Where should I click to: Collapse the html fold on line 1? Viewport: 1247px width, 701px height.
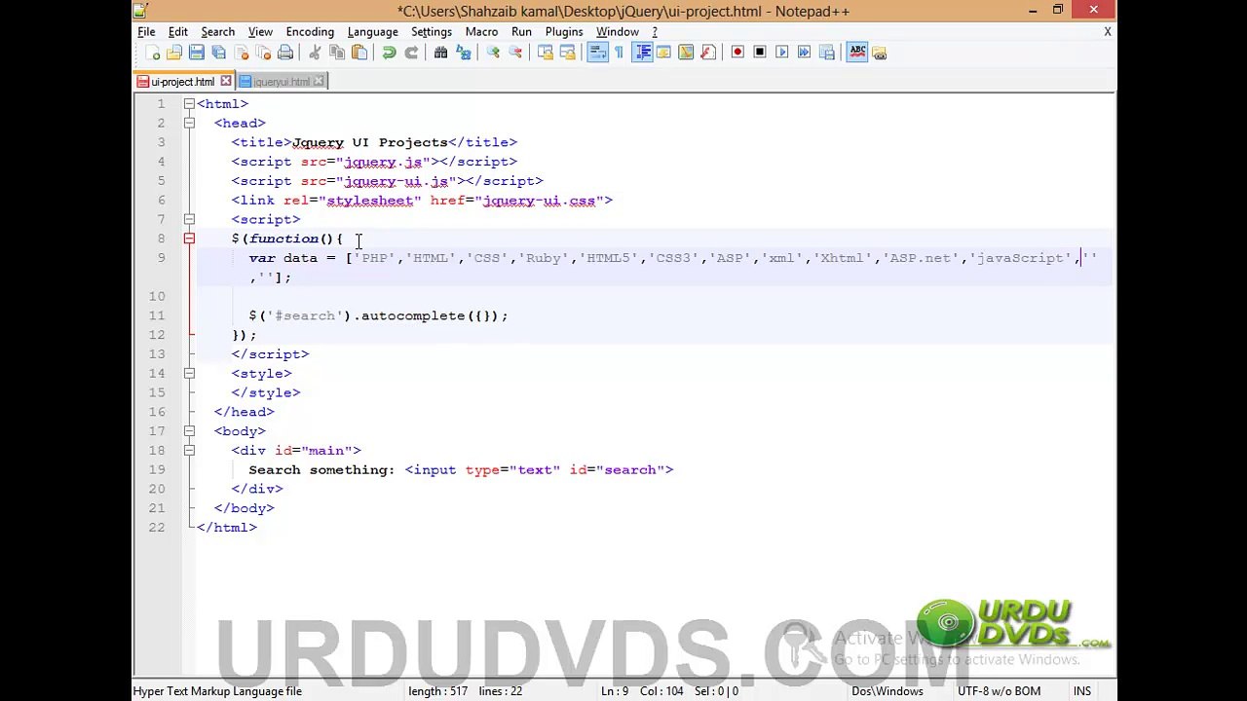click(189, 104)
